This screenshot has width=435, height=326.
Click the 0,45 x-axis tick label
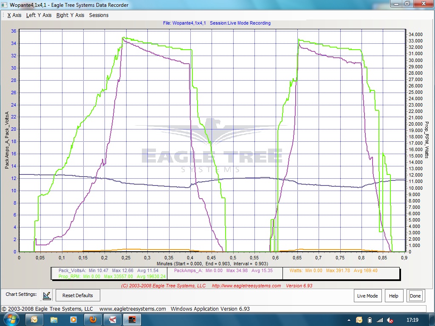211,258
